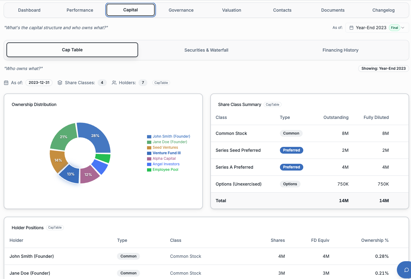Click the Options type badge

tap(290, 184)
